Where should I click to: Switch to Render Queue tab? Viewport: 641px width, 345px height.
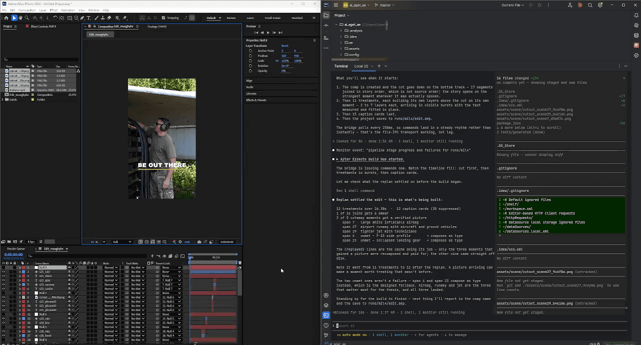point(16,248)
